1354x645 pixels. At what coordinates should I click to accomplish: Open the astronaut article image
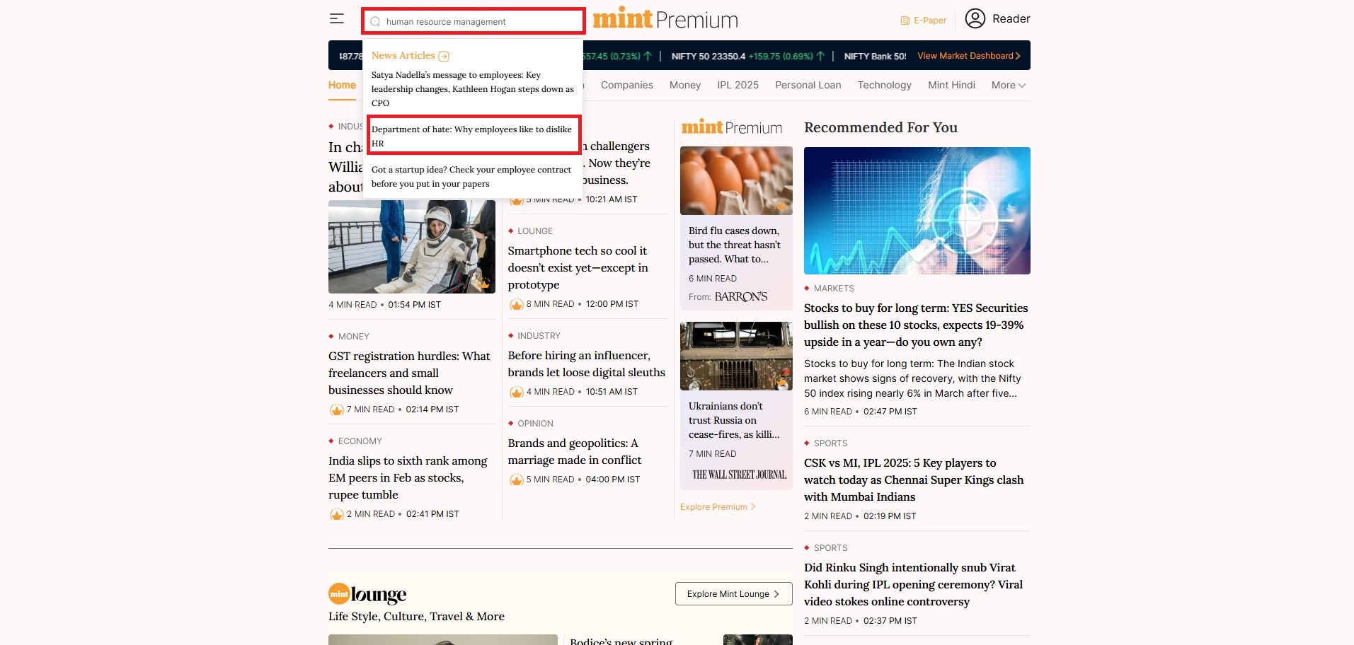tap(411, 247)
